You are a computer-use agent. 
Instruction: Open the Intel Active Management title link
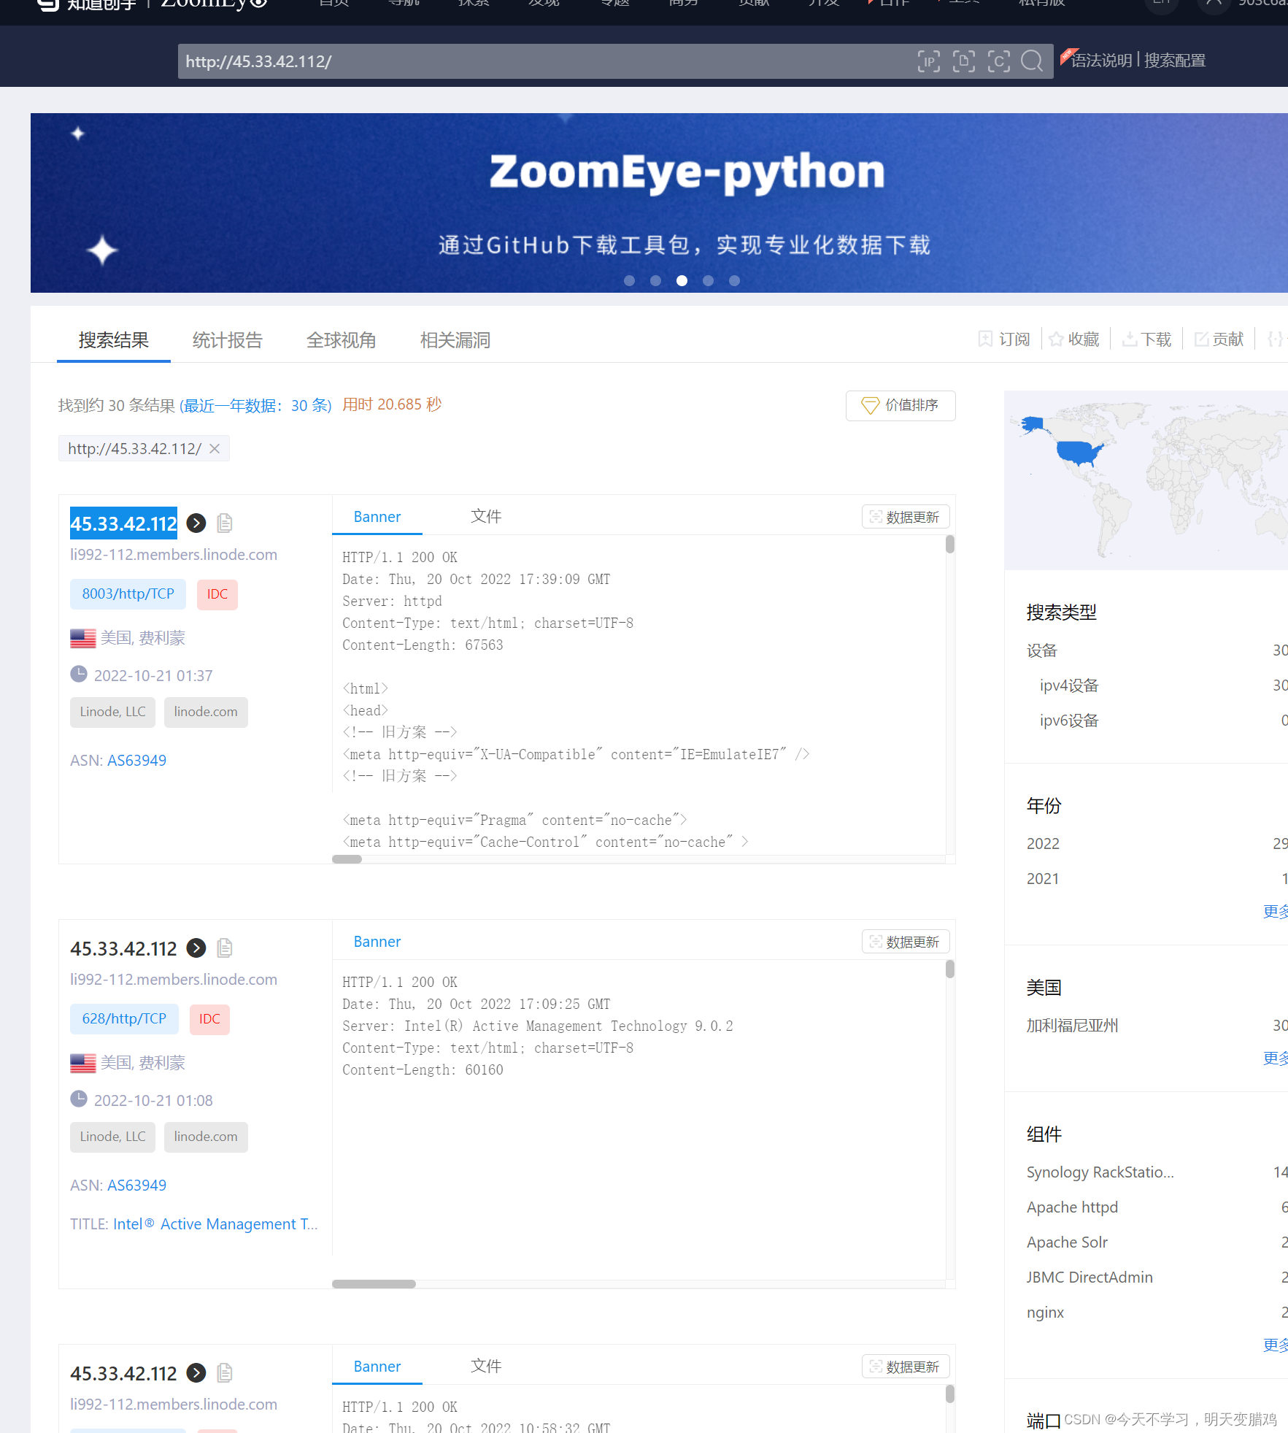point(215,1224)
